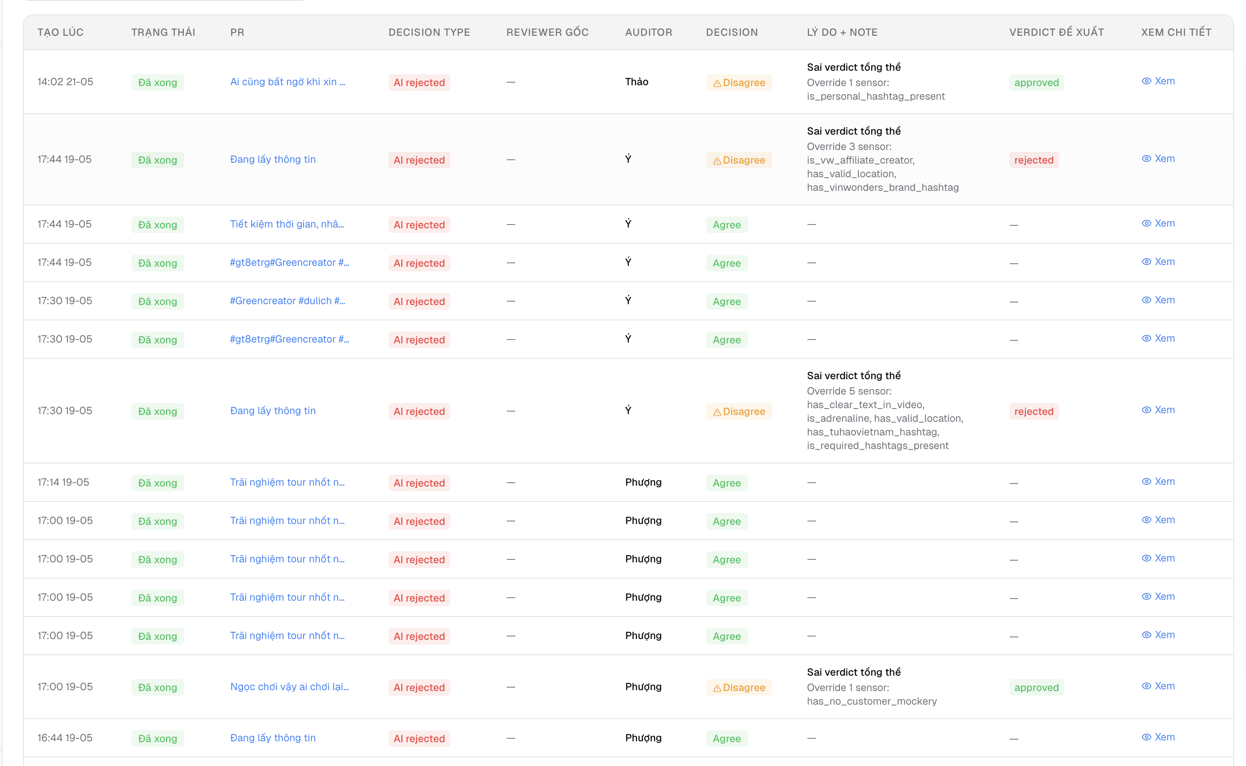Click the 'XEM CHI TIẾT' column header
The width and height of the screenshot is (1246, 766).
pos(1176,32)
